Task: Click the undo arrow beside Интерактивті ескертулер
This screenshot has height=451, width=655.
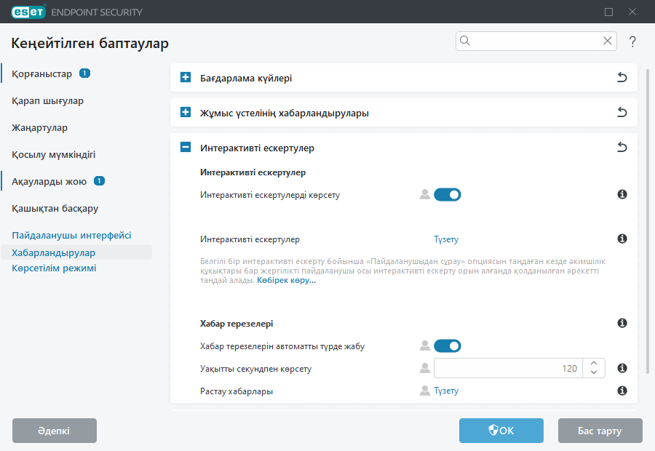Action: (x=622, y=147)
